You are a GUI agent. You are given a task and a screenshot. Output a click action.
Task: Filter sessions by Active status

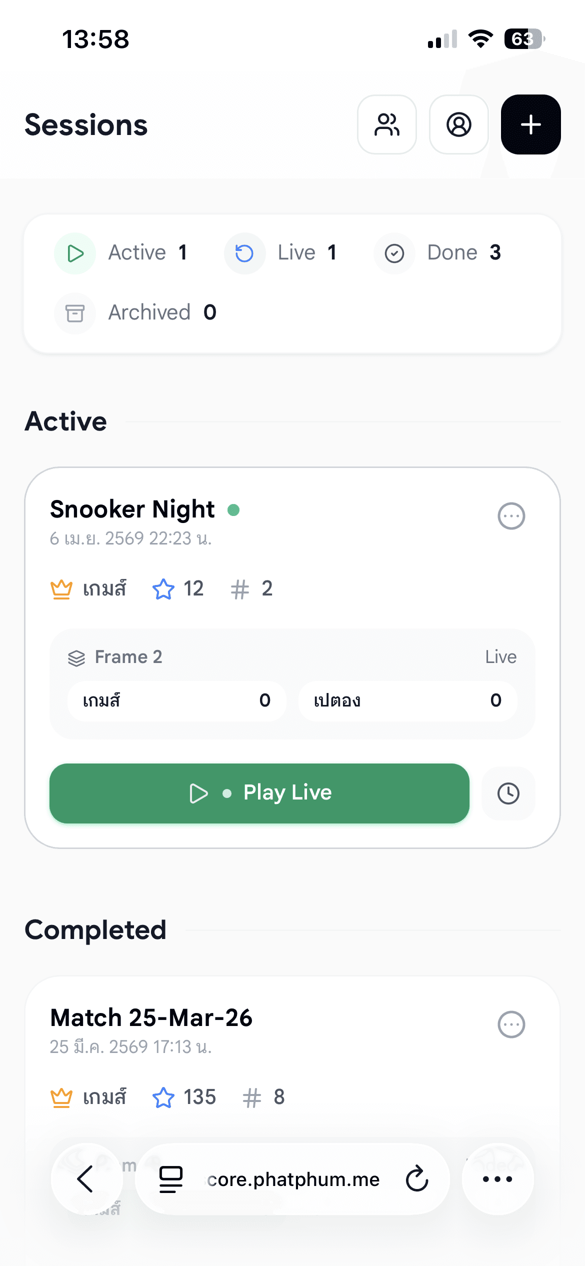pyautogui.click(x=121, y=253)
